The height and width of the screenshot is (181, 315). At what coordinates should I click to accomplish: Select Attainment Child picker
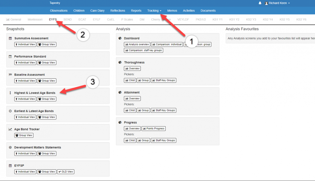coord(130,110)
